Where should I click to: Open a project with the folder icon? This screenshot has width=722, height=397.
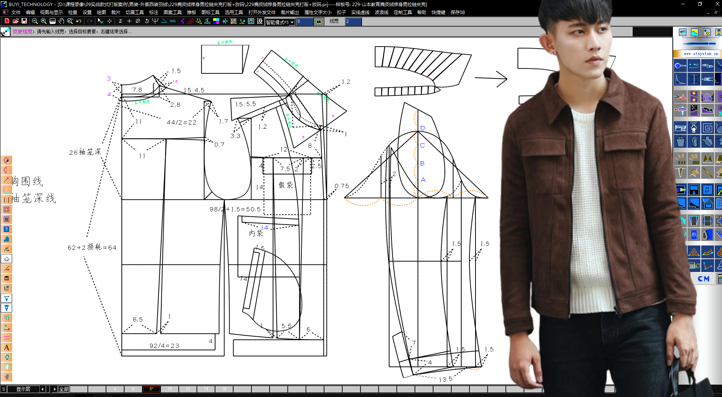pos(16,21)
